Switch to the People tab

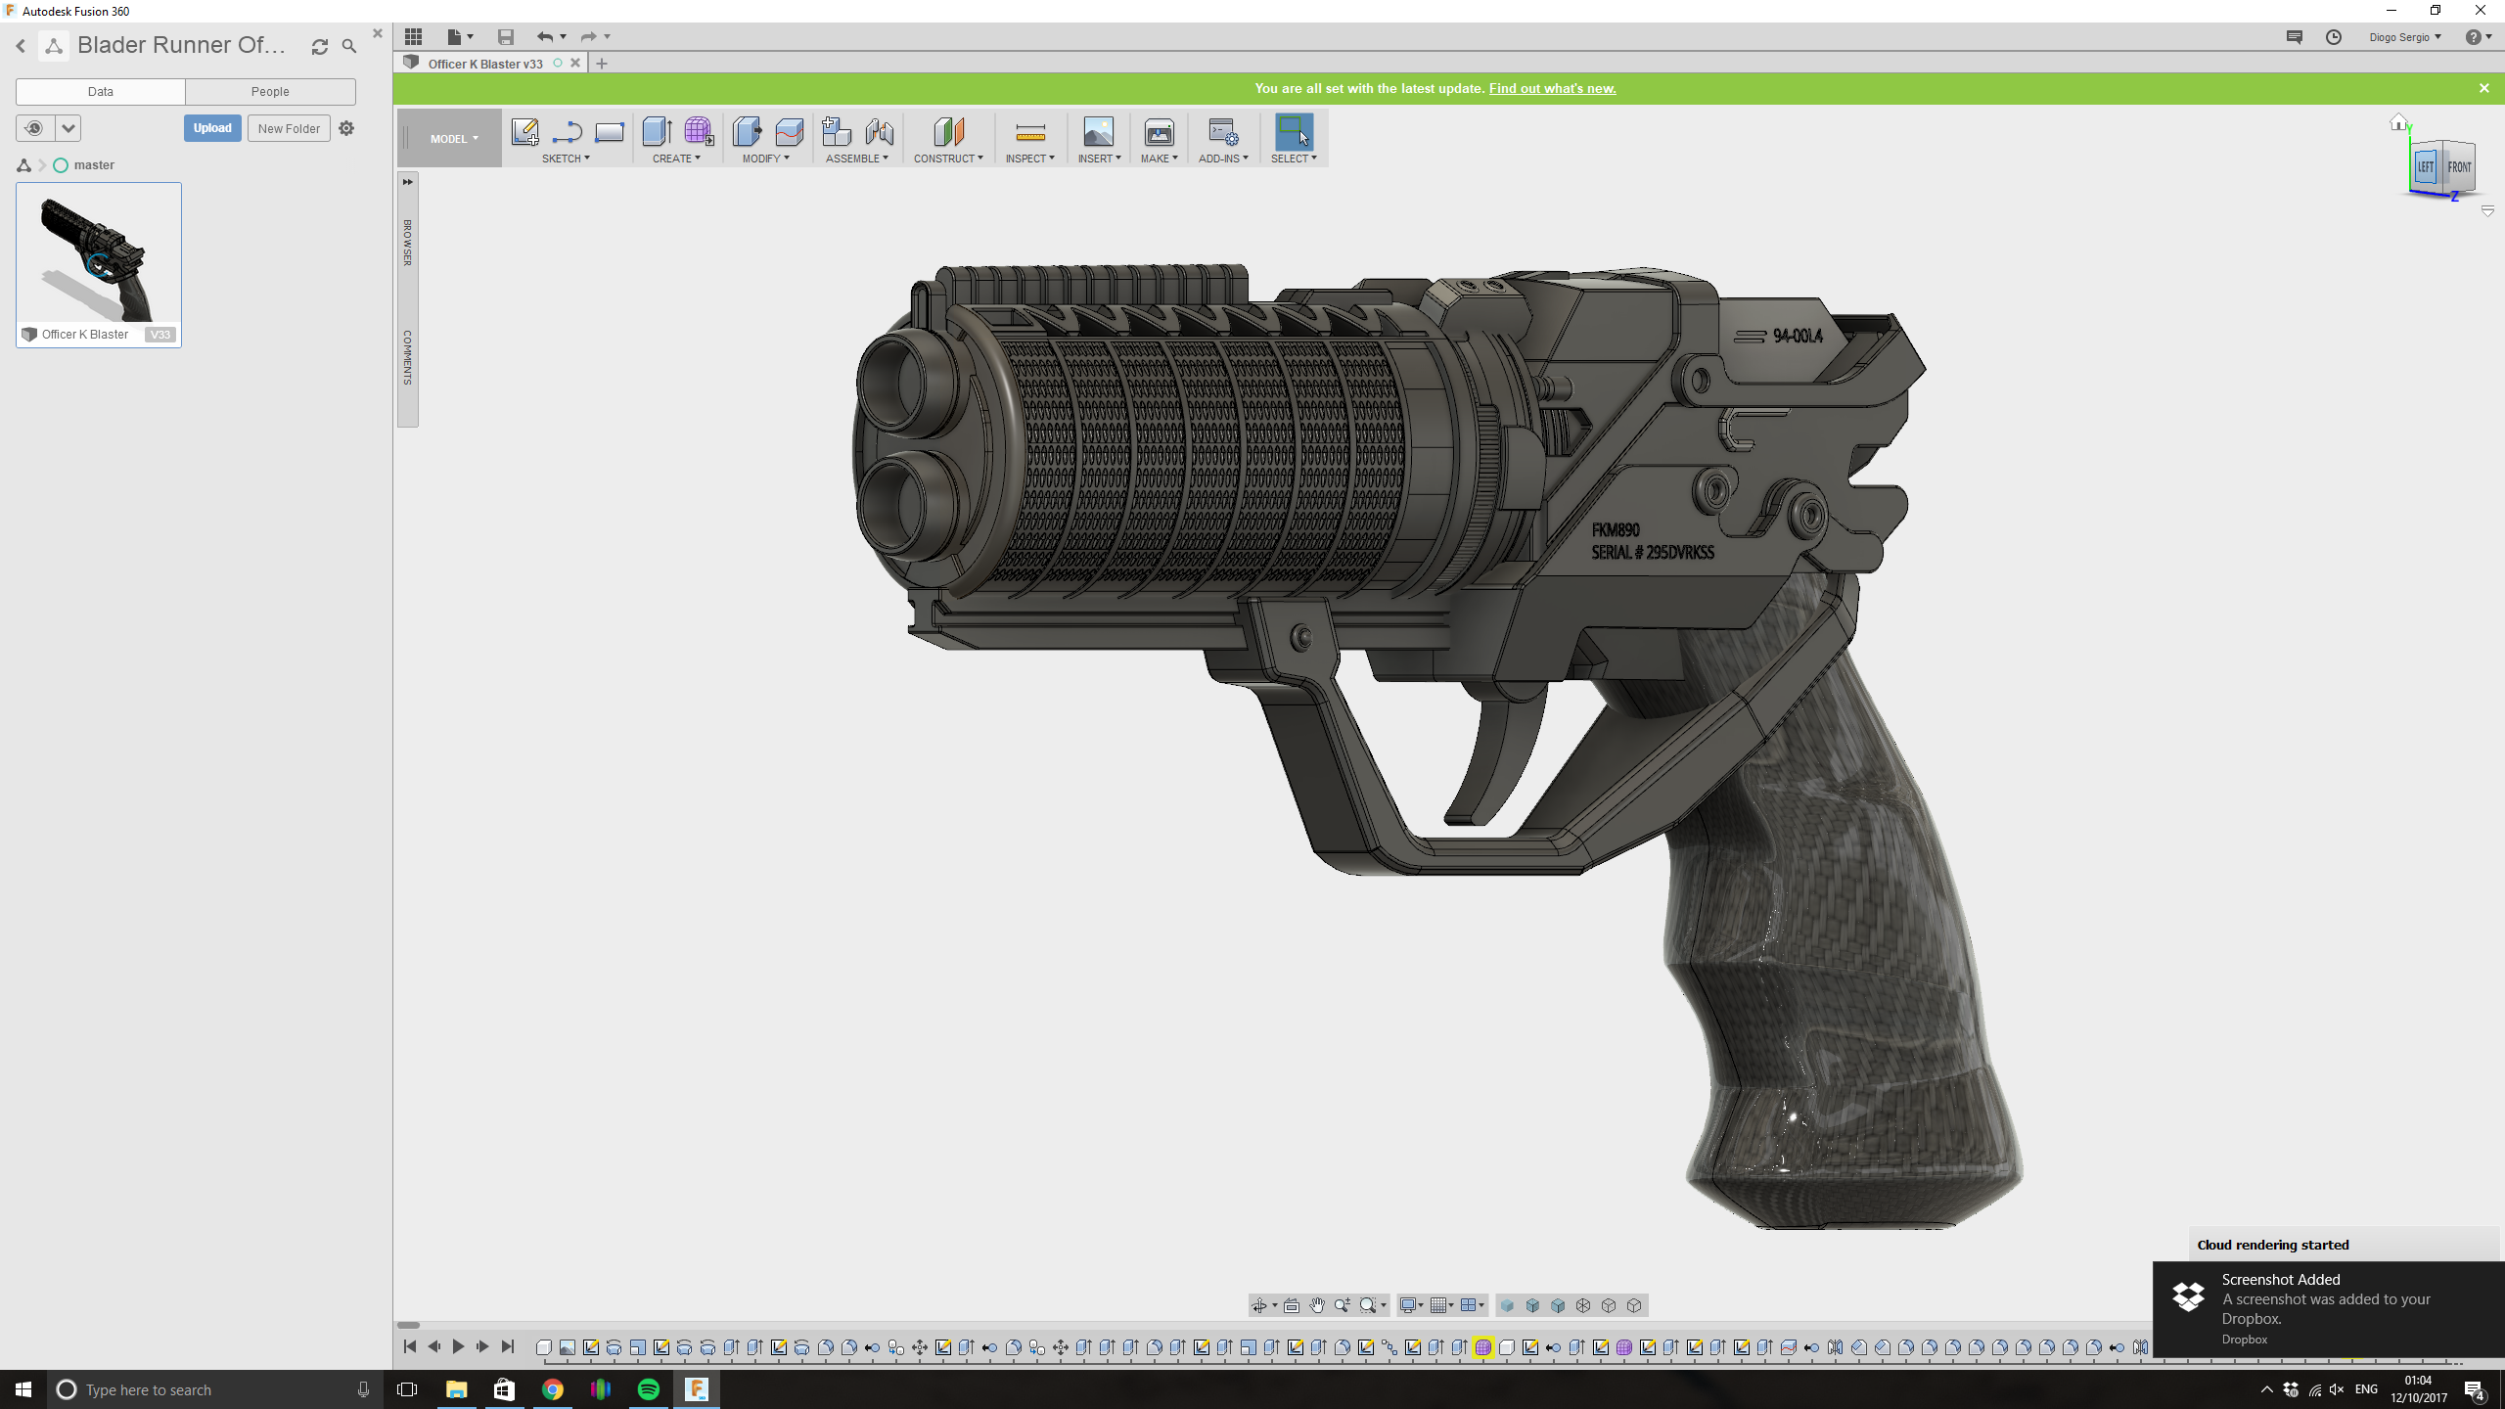point(270,91)
